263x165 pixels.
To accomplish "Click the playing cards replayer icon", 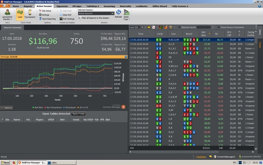I will tap(153, 27).
